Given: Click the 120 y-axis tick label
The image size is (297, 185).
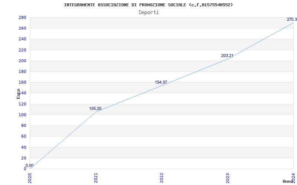Looking at the screenshot, I should point(22,104).
